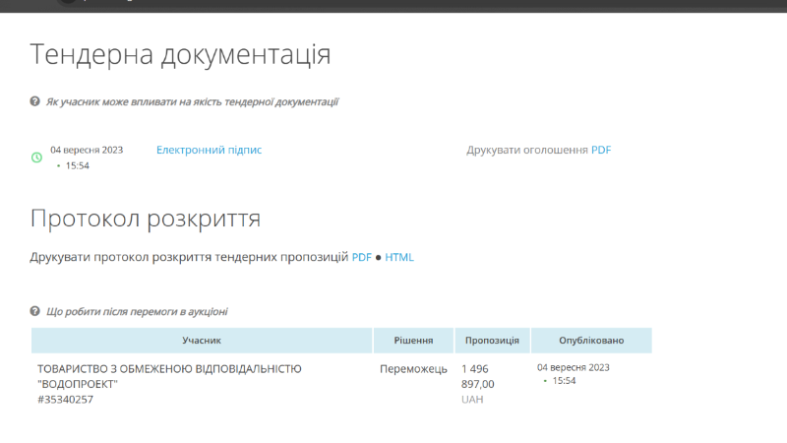
Task: Click the UAH currency label
Action: (472, 400)
